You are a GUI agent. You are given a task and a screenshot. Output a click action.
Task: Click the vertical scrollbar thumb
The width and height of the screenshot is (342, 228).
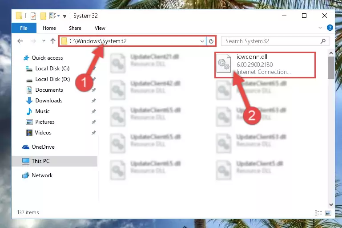[x=331, y=68]
